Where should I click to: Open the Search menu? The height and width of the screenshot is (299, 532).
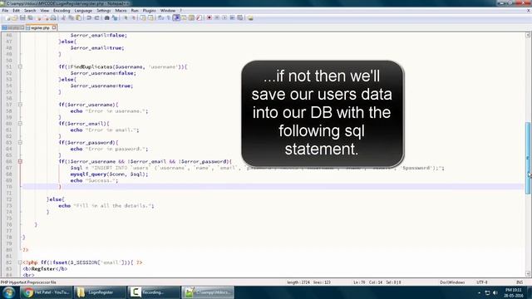pos(30,11)
